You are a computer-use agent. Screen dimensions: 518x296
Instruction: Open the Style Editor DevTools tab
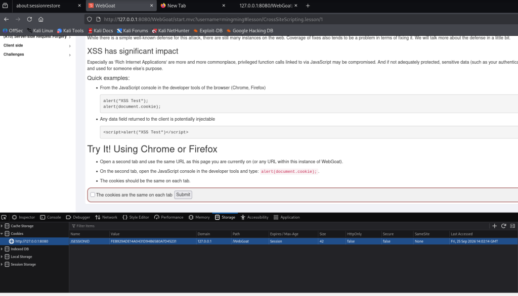click(136, 217)
